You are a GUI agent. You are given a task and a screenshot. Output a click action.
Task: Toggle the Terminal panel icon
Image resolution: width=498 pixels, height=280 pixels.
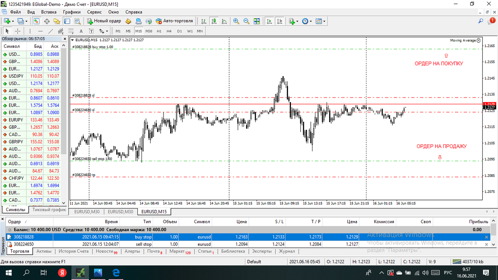67,21
